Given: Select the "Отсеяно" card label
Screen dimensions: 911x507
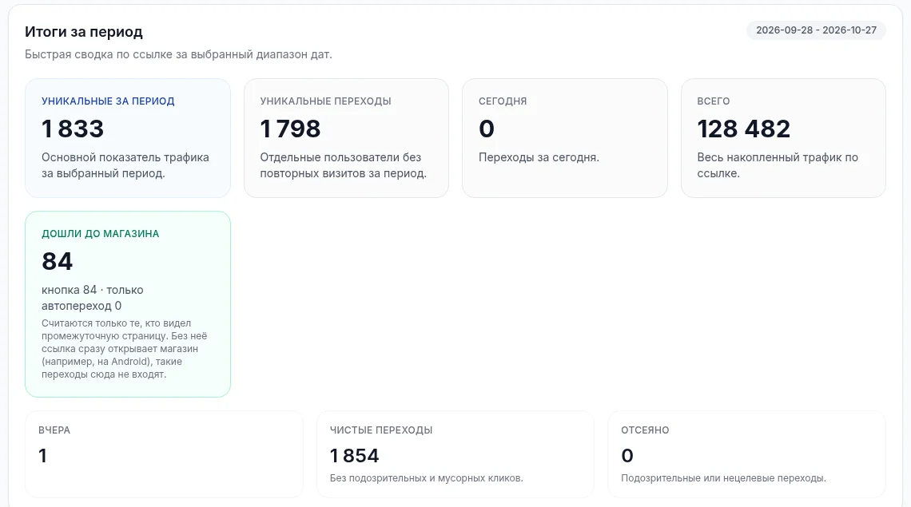Looking at the screenshot, I should point(645,430).
